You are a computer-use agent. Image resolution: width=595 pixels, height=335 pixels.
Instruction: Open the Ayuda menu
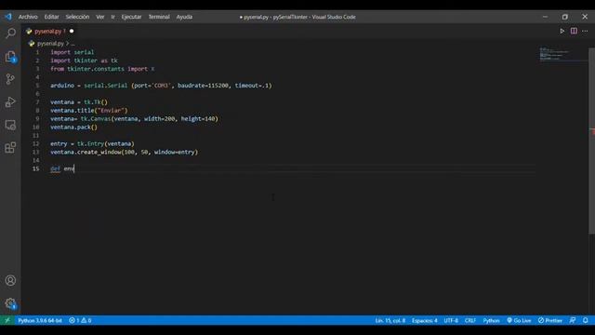(184, 17)
